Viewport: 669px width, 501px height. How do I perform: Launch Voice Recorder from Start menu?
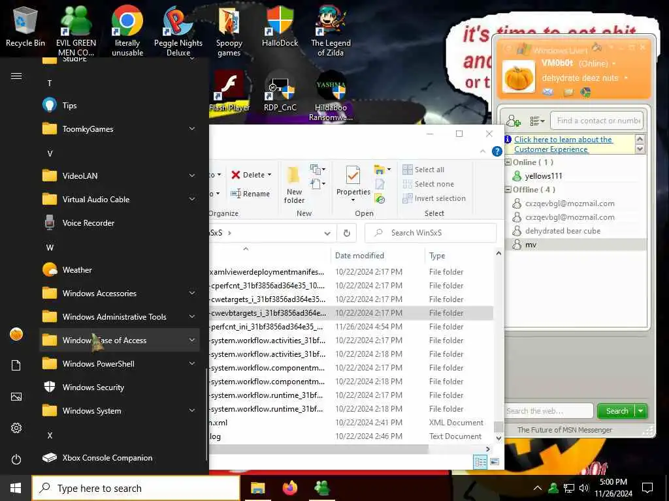[120, 223]
